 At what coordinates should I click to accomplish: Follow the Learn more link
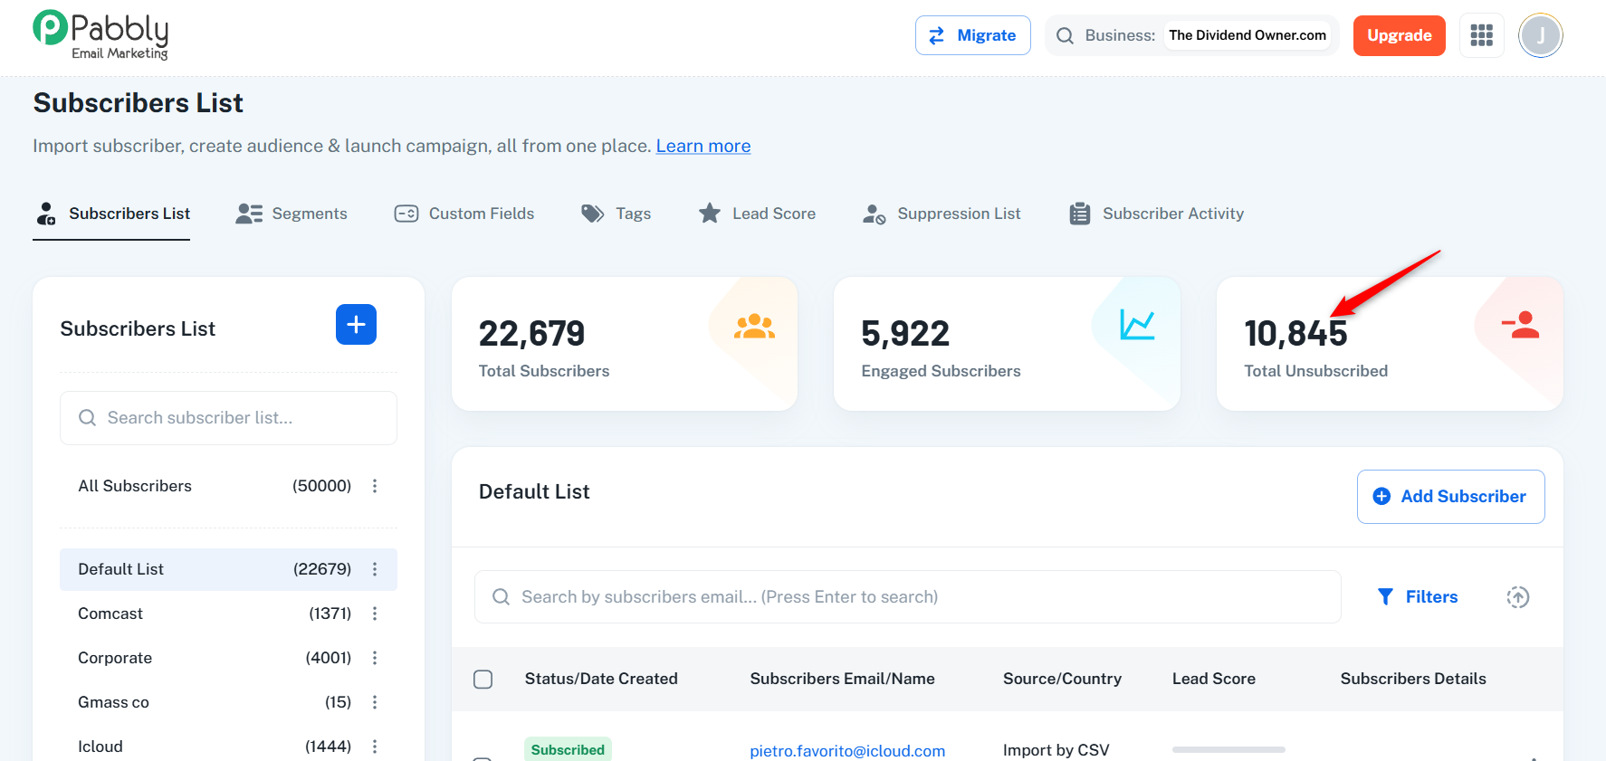click(703, 146)
